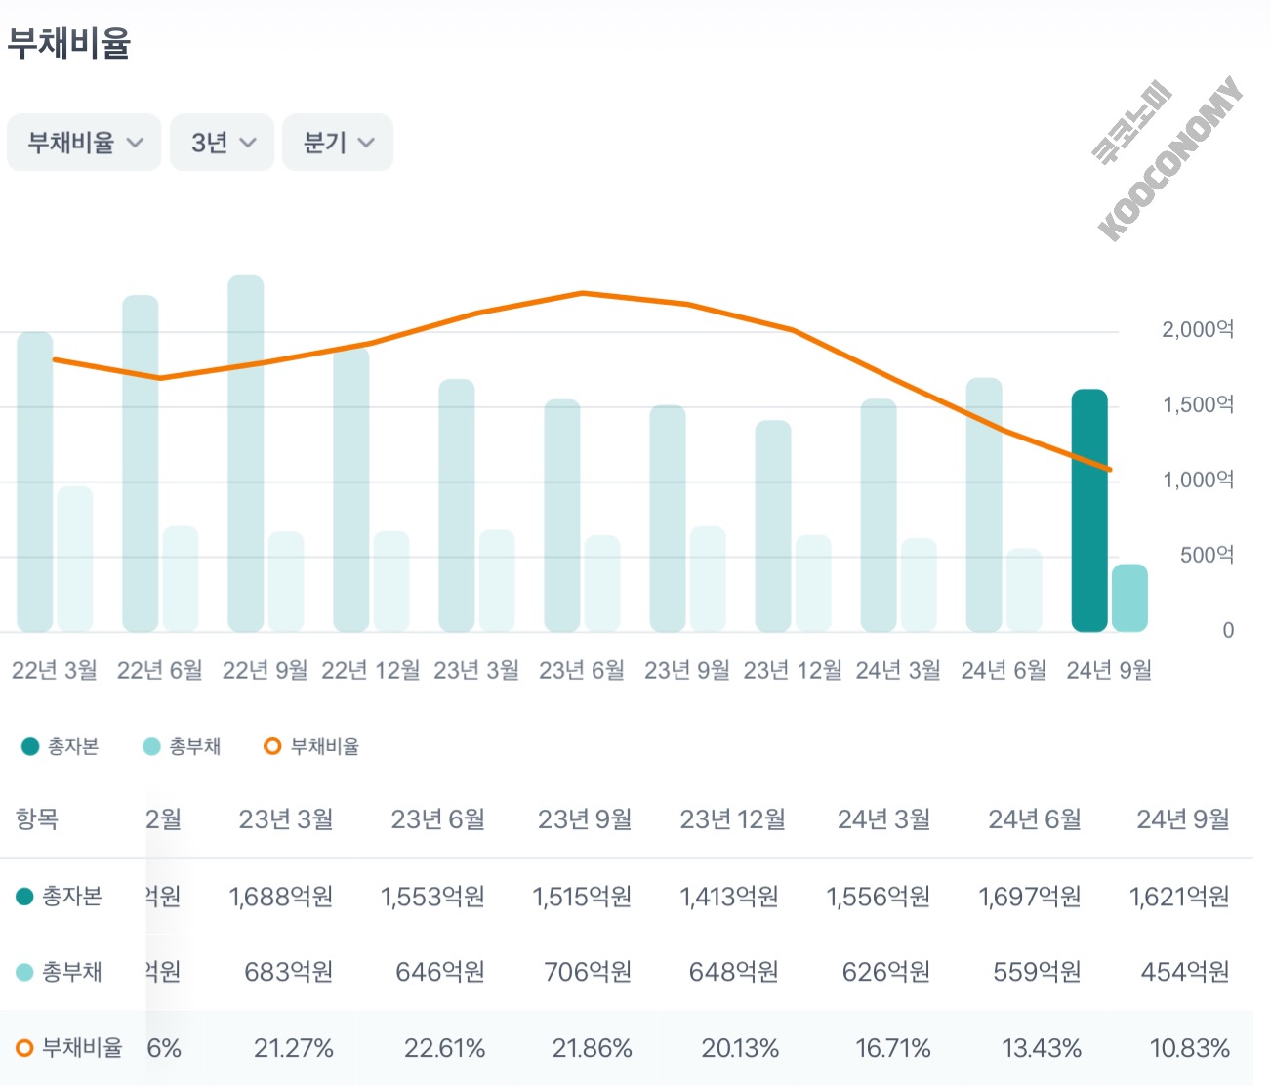Click the 454억원 cell
This screenshot has width=1271, height=1090.
(1185, 972)
